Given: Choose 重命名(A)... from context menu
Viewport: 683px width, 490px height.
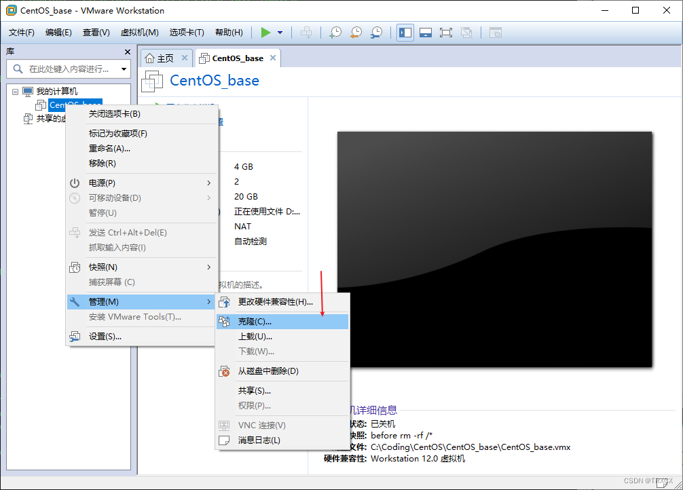Looking at the screenshot, I should [142, 149].
